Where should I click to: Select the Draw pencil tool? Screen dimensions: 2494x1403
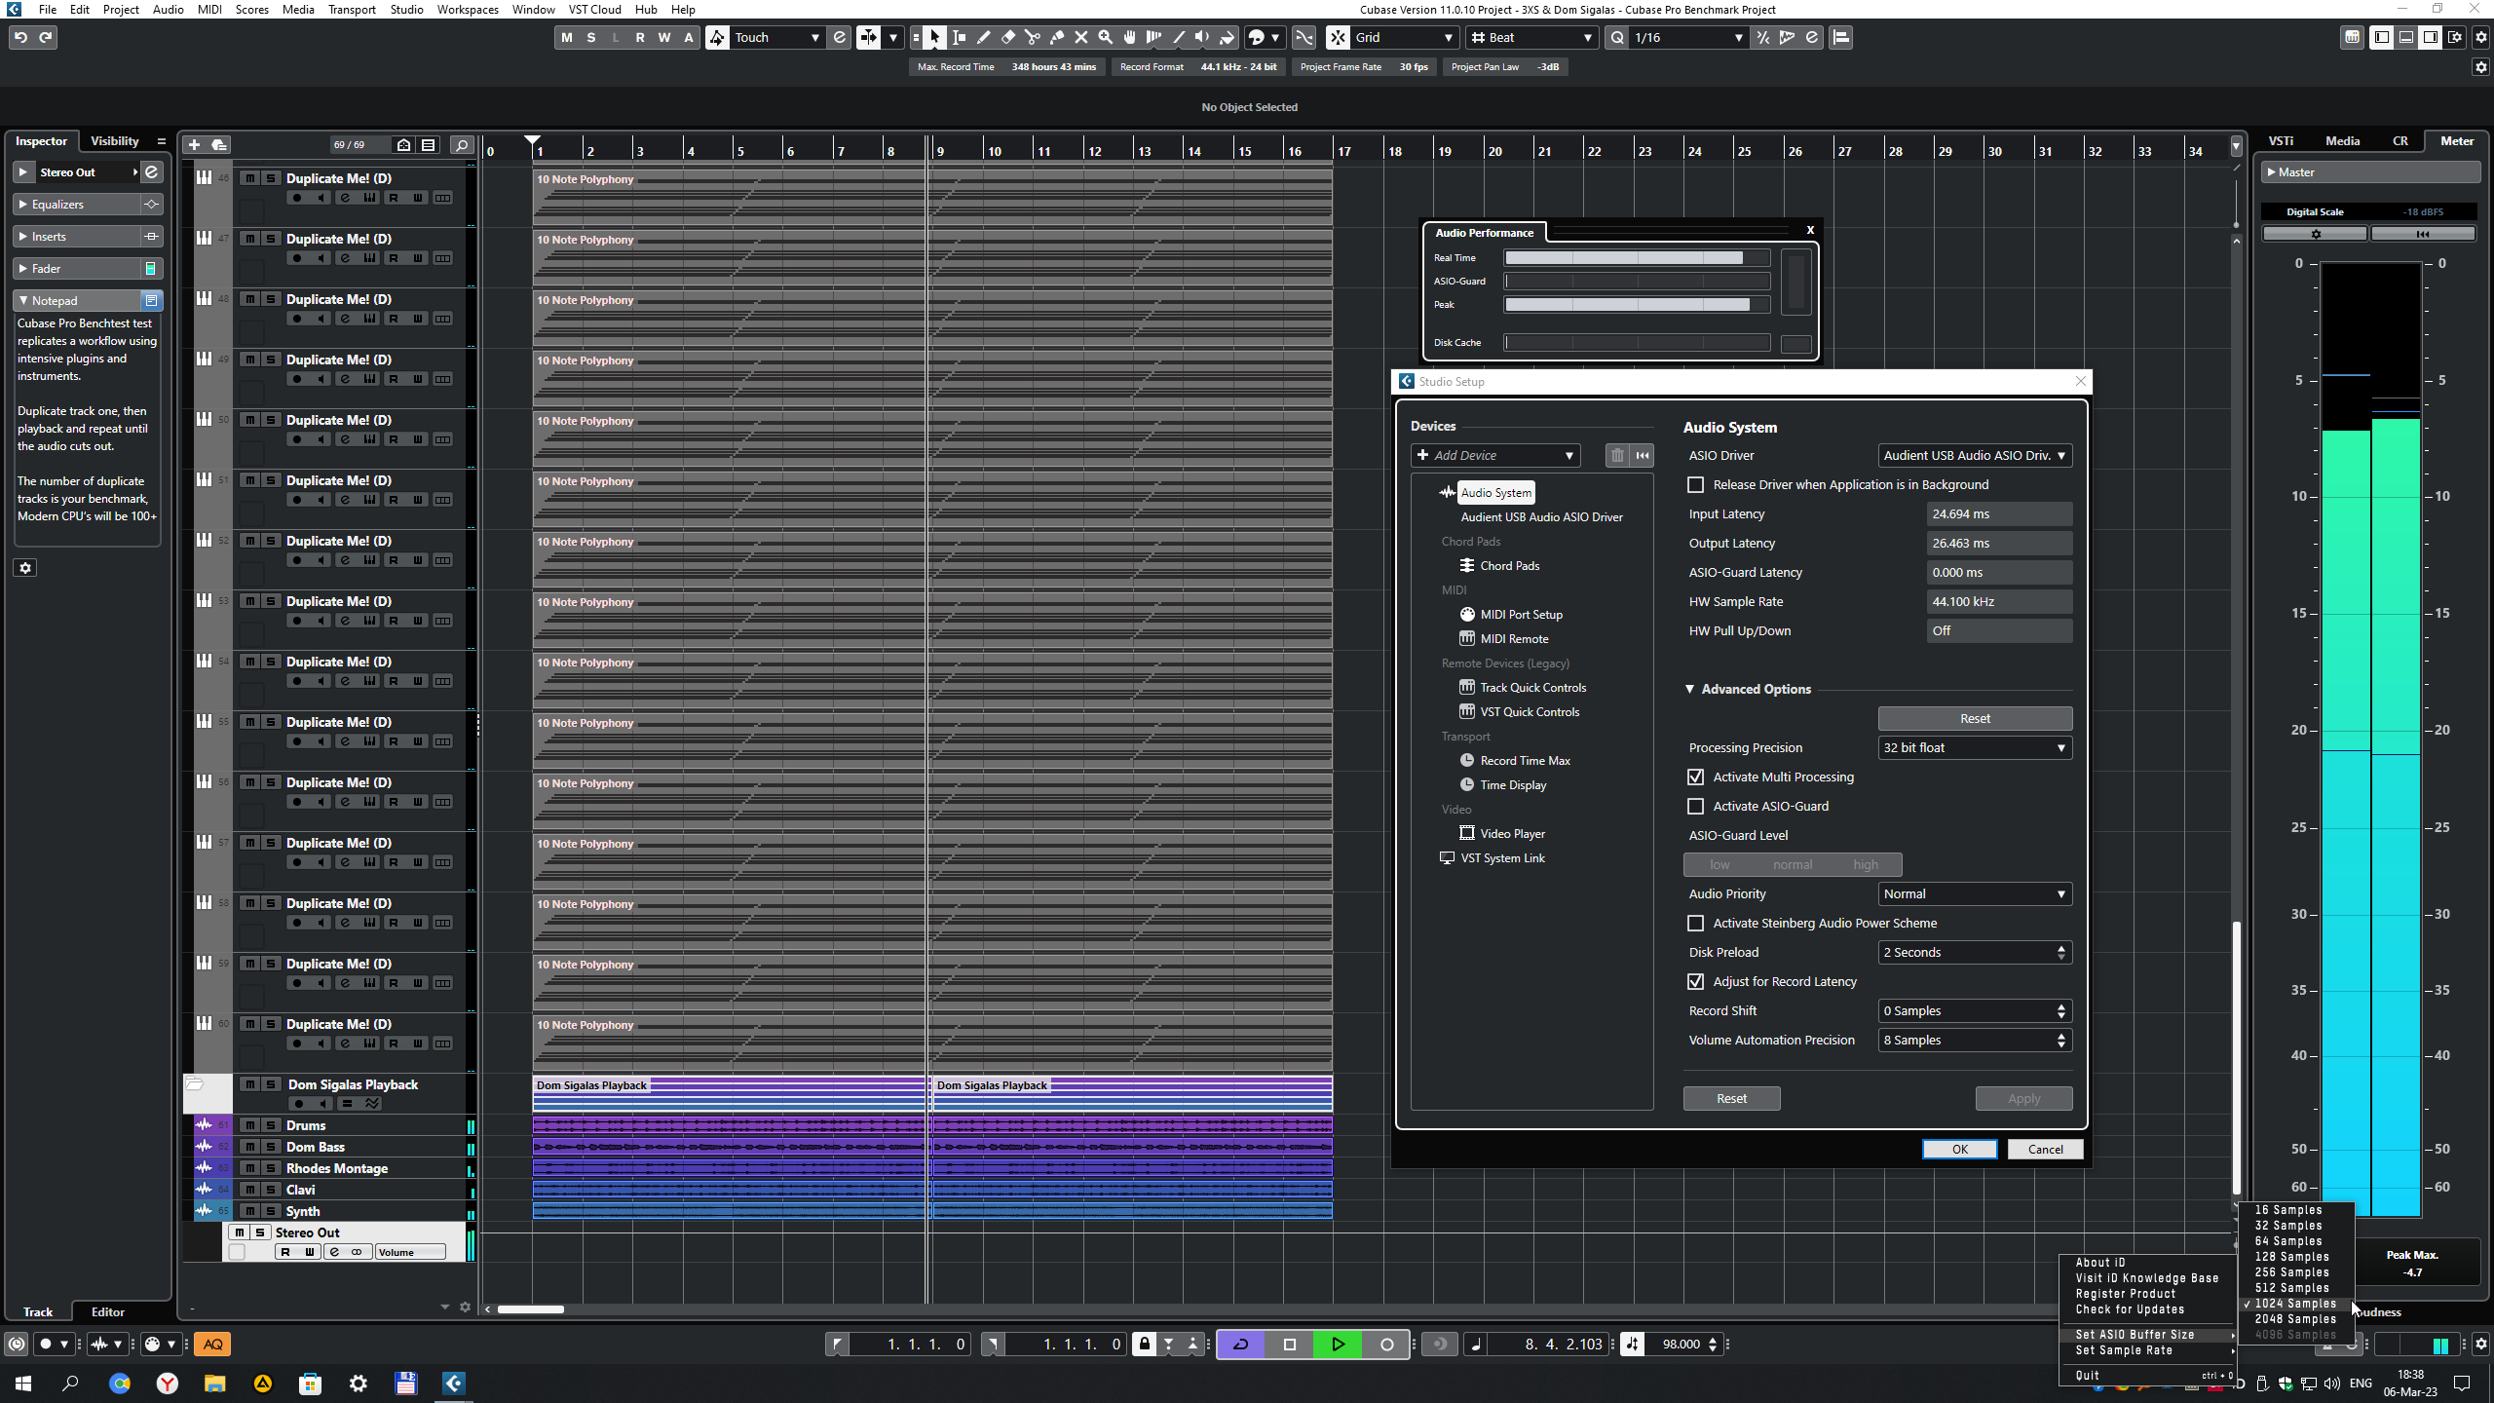[984, 37]
